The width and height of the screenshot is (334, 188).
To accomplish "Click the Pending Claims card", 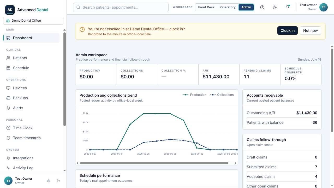I will pos(260,74).
